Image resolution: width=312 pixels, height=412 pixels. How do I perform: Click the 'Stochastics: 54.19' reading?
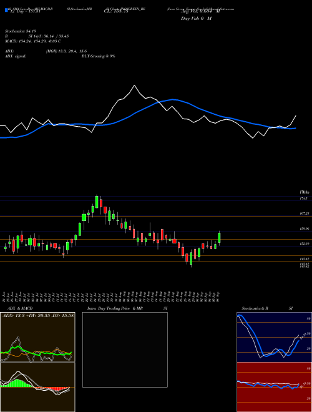coord(20,31)
